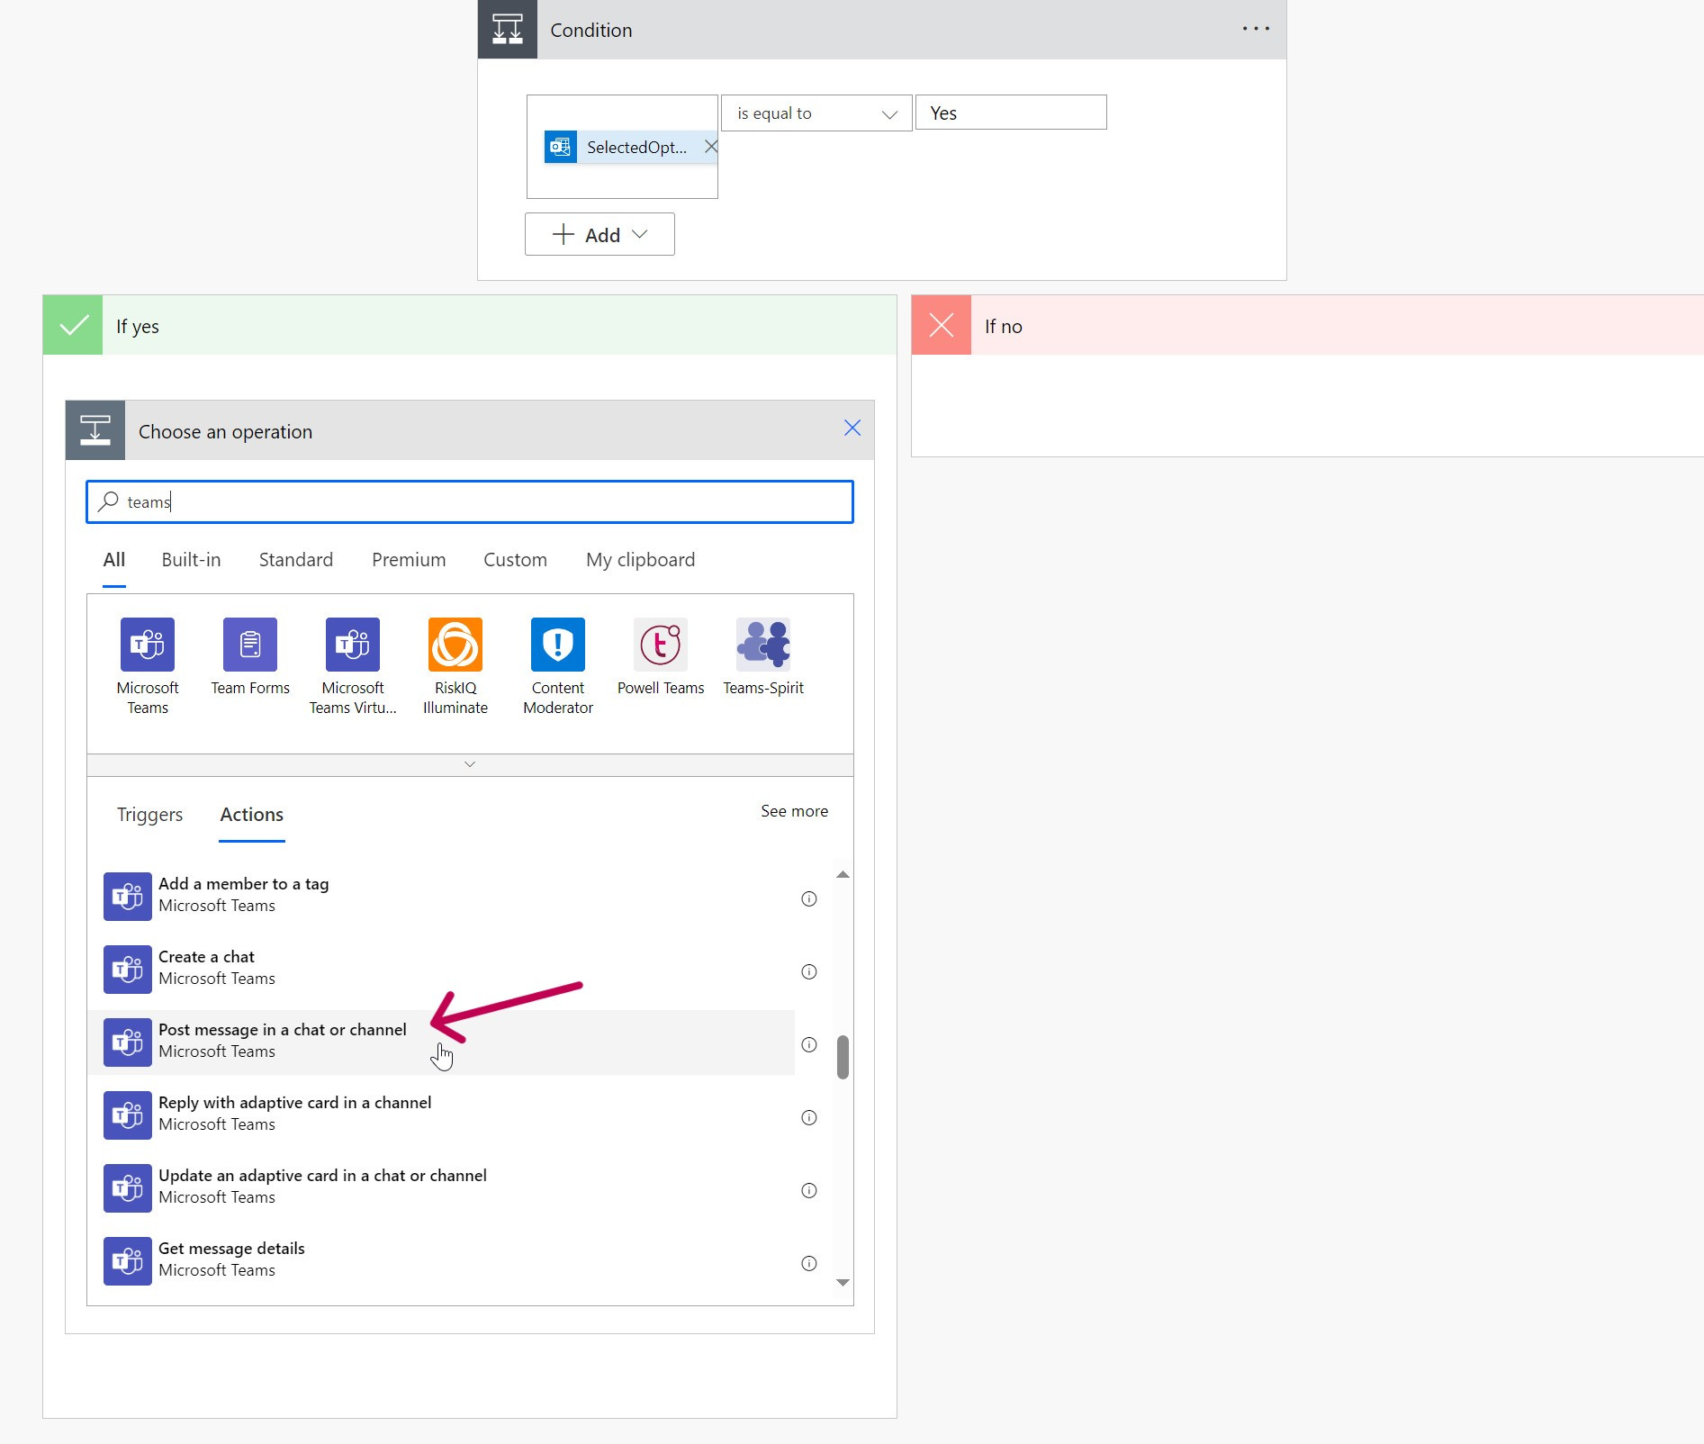The image size is (1704, 1444).
Task: Show info for Add a member to a tag
Action: [809, 898]
